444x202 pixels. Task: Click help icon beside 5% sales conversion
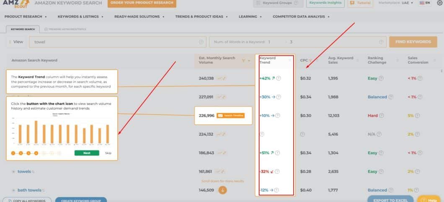(x=417, y=116)
